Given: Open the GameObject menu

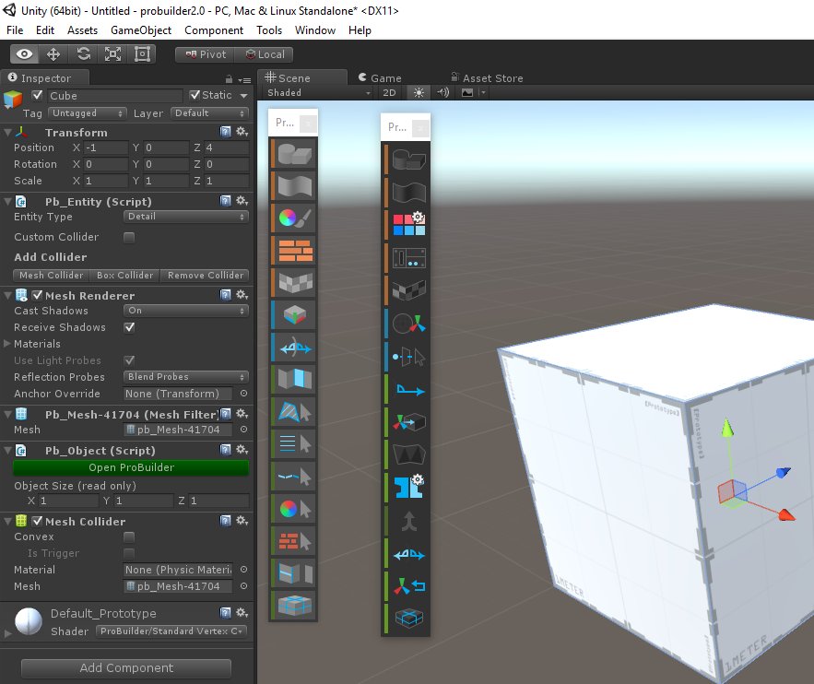Looking at the screenshot, I should 141,30.
